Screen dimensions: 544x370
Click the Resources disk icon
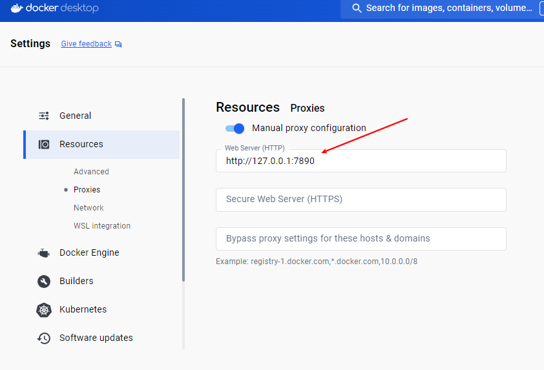click(44, 144)
